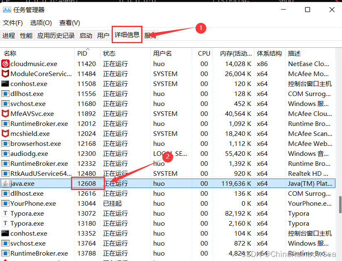
Task: Click the YourPhone.exe process name
Action: (x=33, y=203)
